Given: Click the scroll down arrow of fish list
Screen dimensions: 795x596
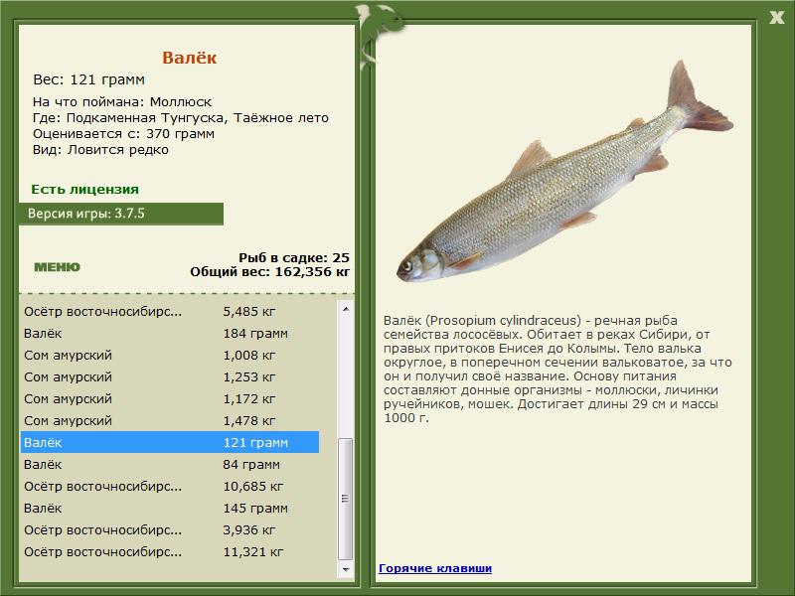Looking at the screenshot, I should pyautogui.click(x=346, y=569).
